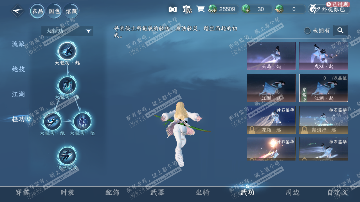360x202 pixels.
Task: Select the camera screenshot icon
Action: coord(172,9)
